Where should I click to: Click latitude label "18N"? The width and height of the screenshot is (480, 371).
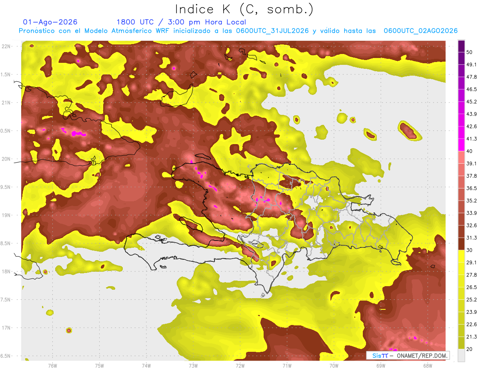point(6,272)
